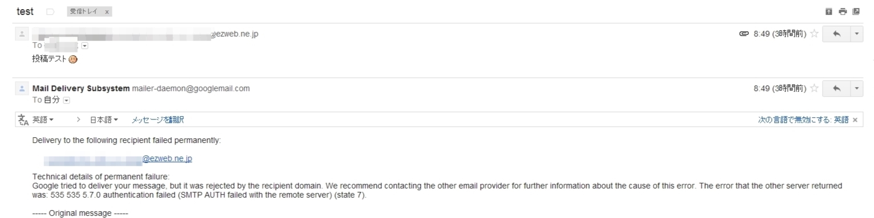Click the attachment paperclip icon
The height and width of the screenshot is (218, 874).
(x=744, y=35)
